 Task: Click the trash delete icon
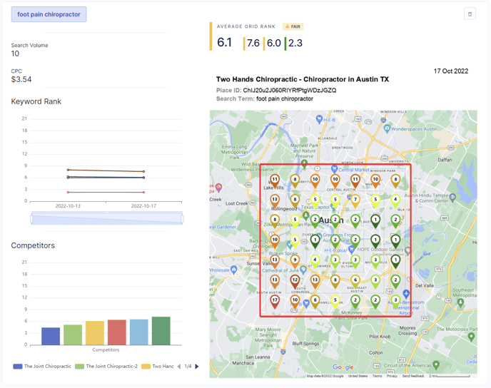point(470,14)
